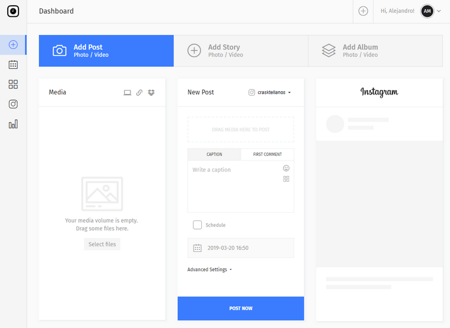Open the crasktellanos account dropdown
Image resolution: width=450 pixels, height=328 pixels.
270,92
